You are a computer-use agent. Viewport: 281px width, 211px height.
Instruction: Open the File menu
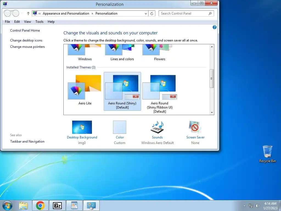click(7, 22)
